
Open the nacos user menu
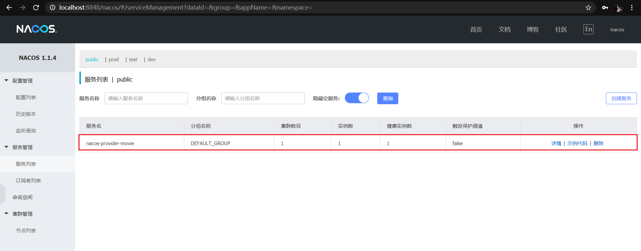click(x=617, y=30)
